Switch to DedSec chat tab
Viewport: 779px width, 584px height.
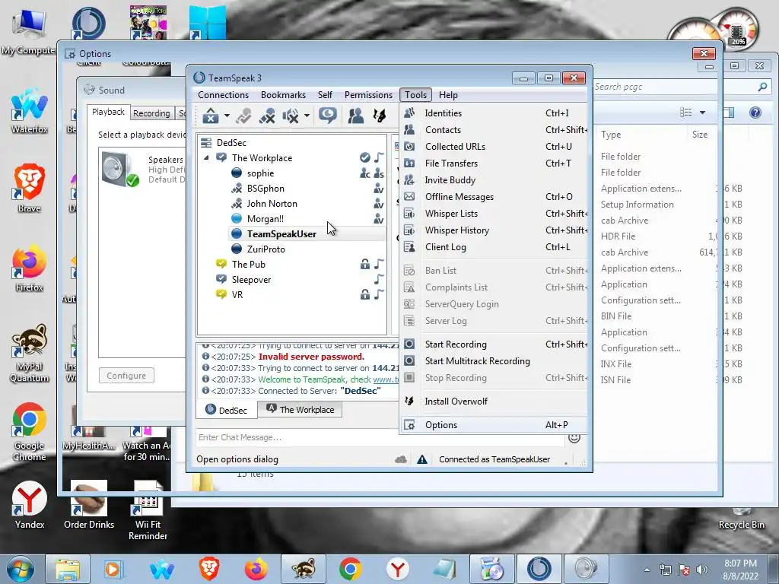coord(227,410)
